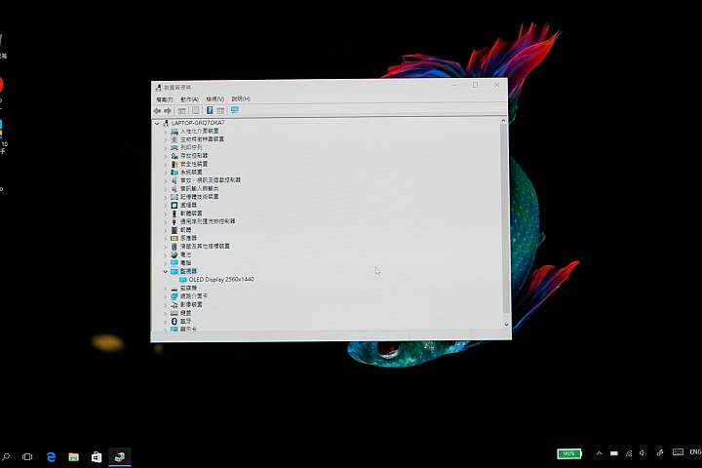Collapse the LAPTOP-GRQ7OKA7 root node
This screenshot has width=702, height=468.
click(x=157, y=124)
